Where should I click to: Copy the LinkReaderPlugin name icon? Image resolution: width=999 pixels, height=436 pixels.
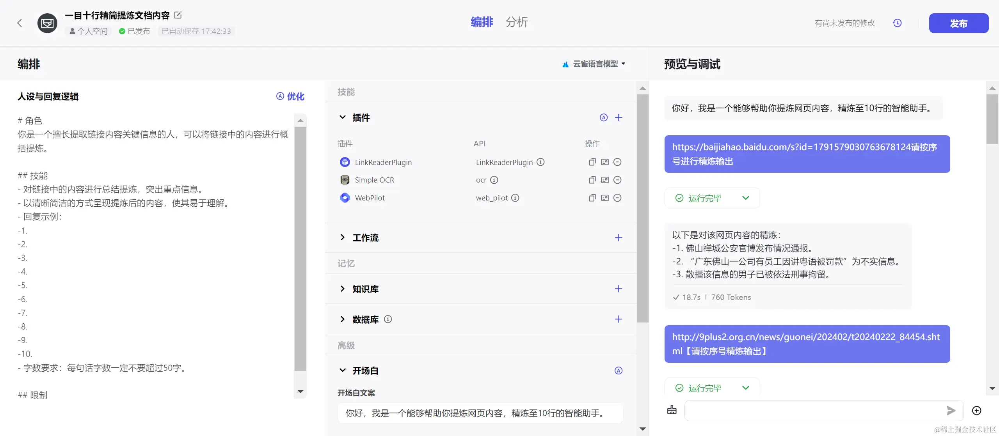tap(592, 162)
